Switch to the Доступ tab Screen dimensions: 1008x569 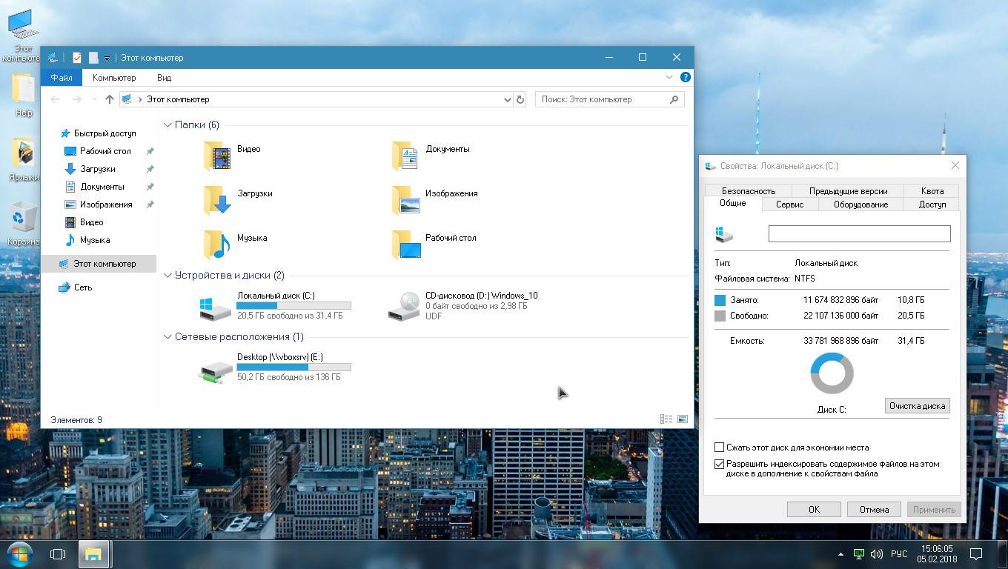point(932,204)
